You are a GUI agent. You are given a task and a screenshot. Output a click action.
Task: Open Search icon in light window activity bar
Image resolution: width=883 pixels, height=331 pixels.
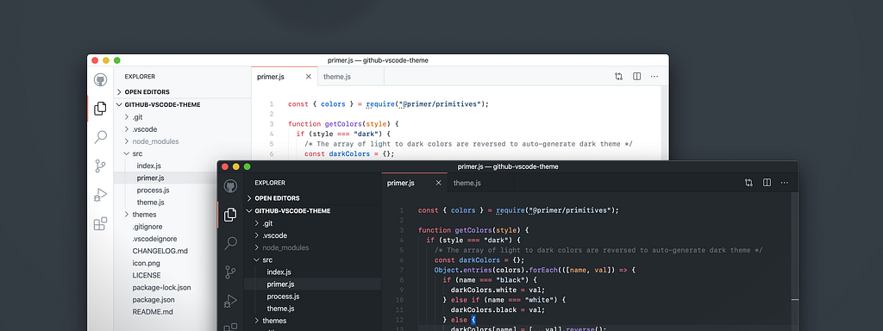point(100,137)
